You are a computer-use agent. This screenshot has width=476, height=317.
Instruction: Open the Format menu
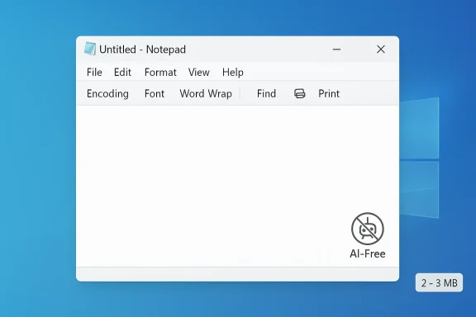[x=160, y=72]
